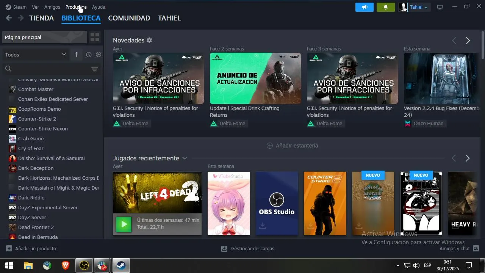
Task: Click Añadir un producto
Action: pos(31,249)
